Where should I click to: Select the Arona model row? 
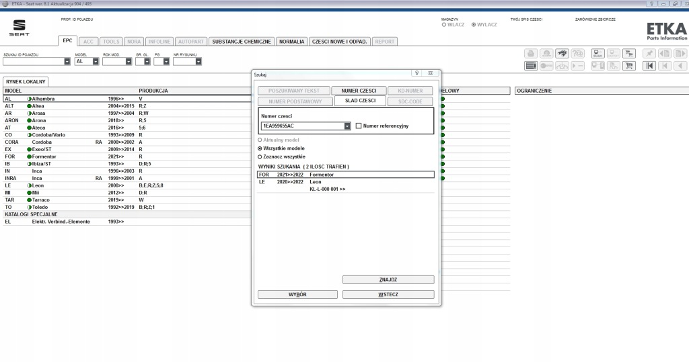click(127, 121)
